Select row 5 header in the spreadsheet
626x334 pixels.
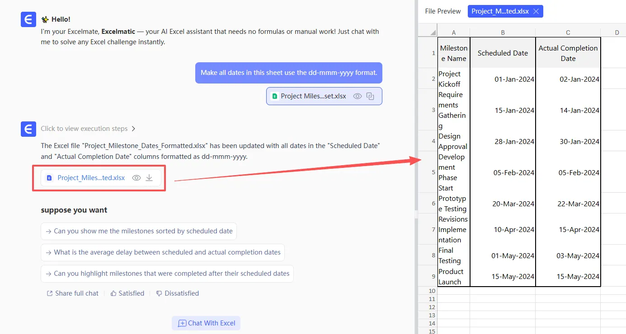pos(428,172)
